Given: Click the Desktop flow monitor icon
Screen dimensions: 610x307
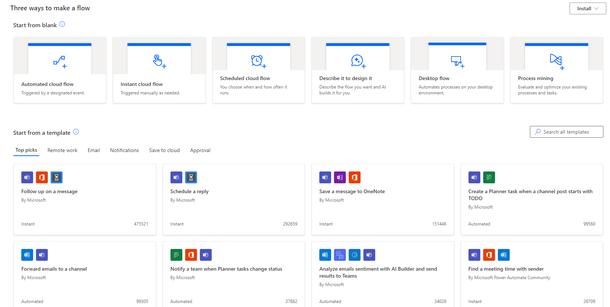Looking at the screenshot, I should pos(457,62).
